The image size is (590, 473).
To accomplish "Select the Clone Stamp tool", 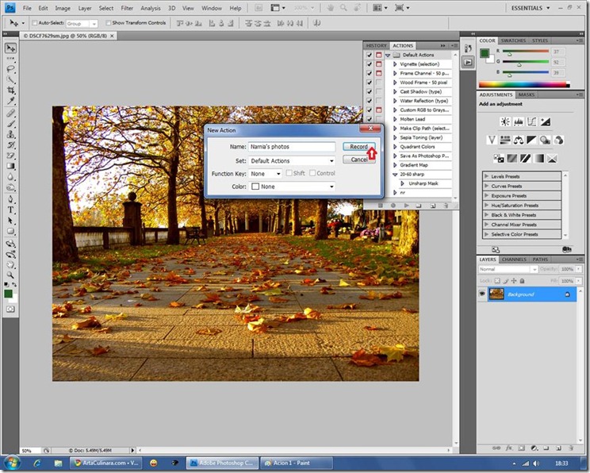I will click(x=10, y=134).
